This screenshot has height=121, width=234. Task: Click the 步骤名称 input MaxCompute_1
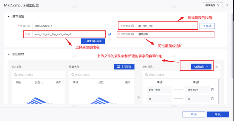coord(72,26)
